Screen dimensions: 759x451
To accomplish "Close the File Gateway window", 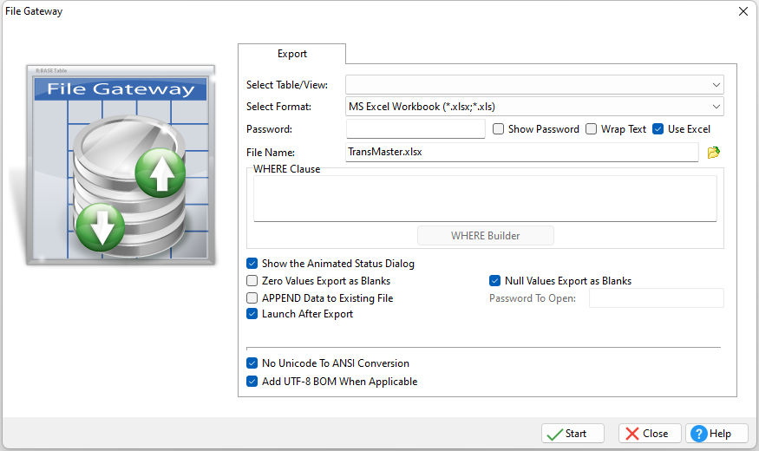I will pos(743,11).
